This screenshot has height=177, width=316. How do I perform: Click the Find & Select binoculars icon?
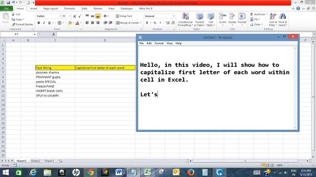[x=282, y=16]
